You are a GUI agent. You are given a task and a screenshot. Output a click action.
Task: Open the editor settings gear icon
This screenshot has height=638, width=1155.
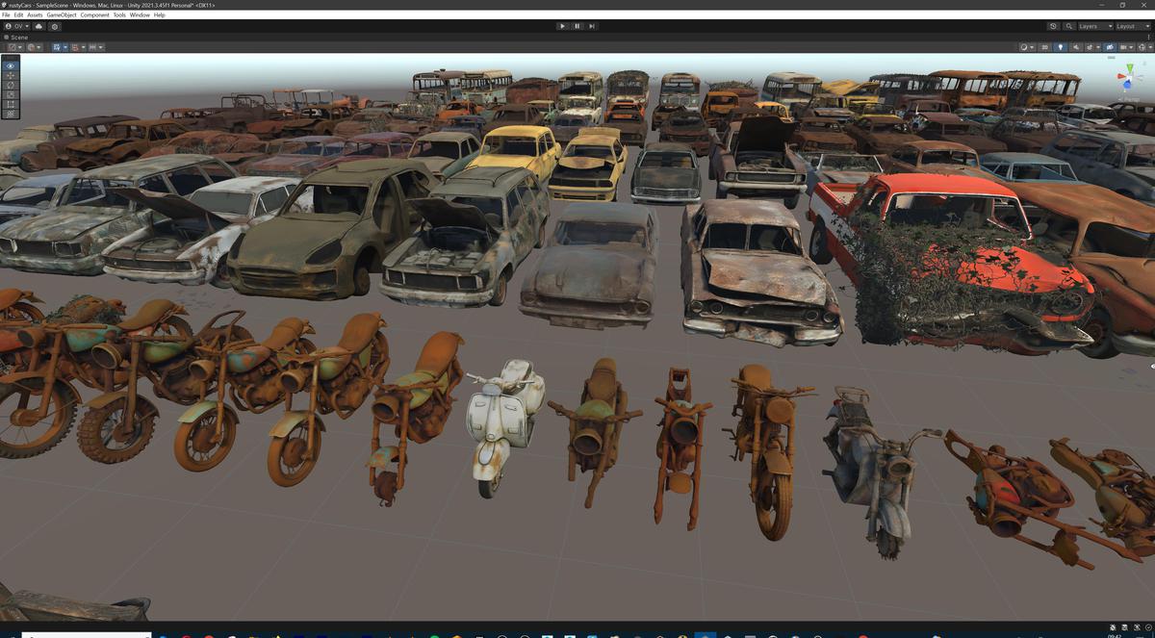click(x=54, y=26)
